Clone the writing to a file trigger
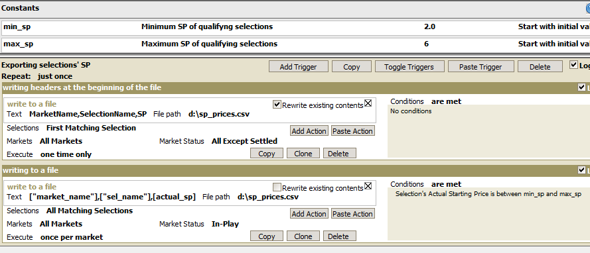 pyautogui.click(x=303, y=236)
